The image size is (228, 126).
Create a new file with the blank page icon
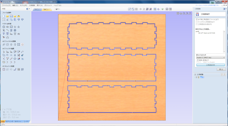[x=4, y=16]
